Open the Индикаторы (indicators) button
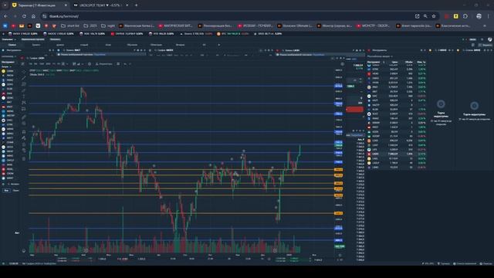The height and width of the screenshot is (278, 494). tap(103, 64)
